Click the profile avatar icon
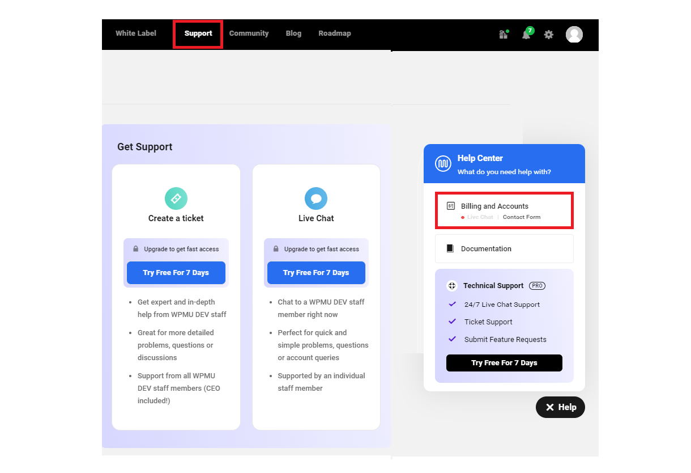 click(x=574, y=35)
